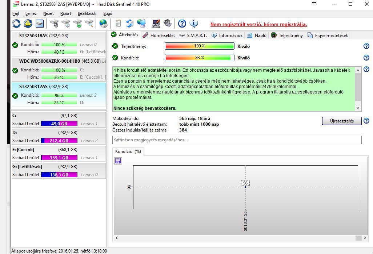The image size is (373, 254).
Task: Click the blue question mark toolbar icon
Action: (182, 24)
